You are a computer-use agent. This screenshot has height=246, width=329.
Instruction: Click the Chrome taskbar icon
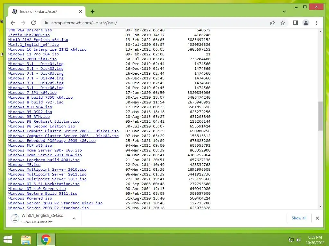(x=46, y=240)
